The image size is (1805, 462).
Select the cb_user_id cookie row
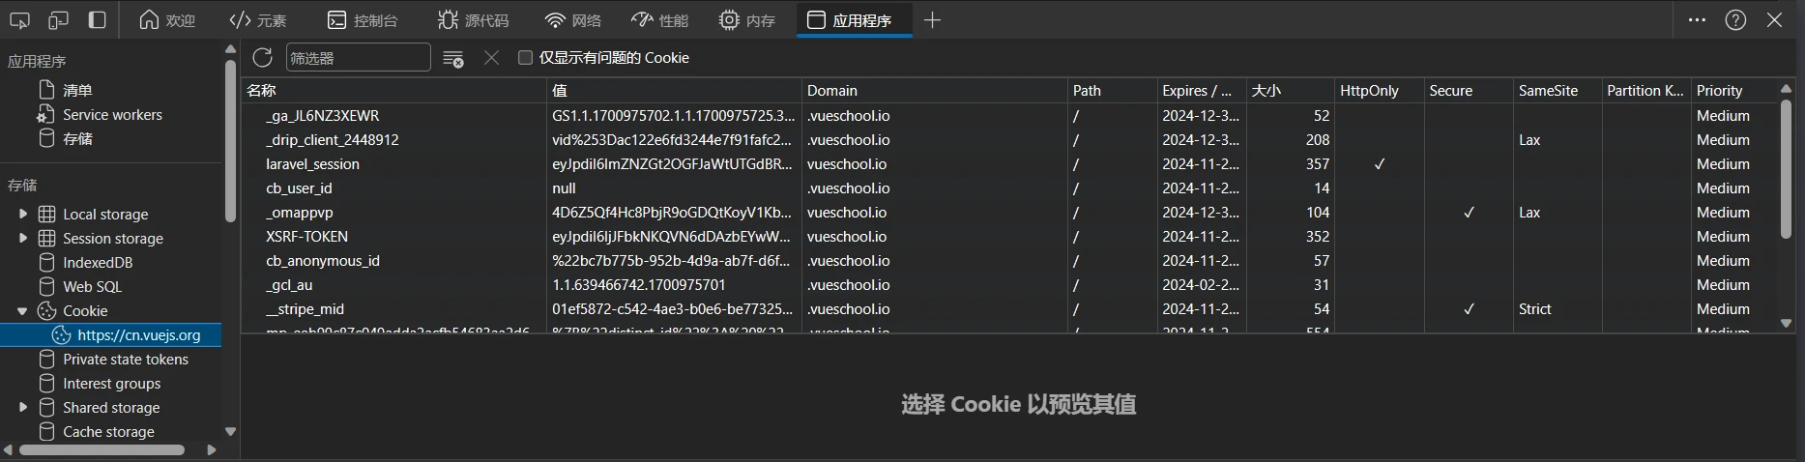tap(1009, 188)
